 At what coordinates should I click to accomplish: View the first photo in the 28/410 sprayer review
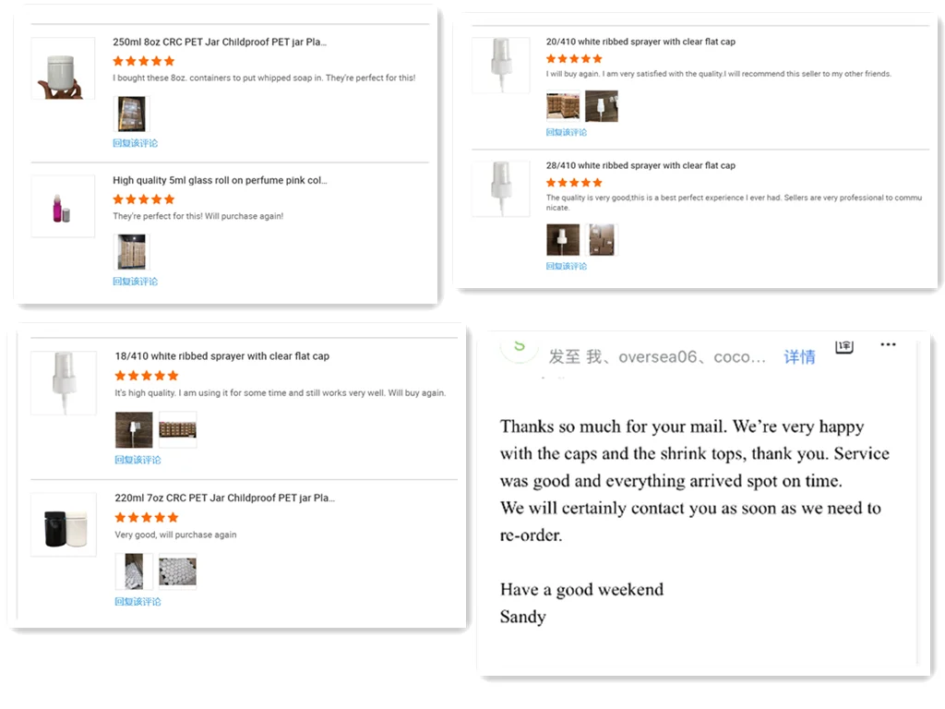click(x=562, y=239)
